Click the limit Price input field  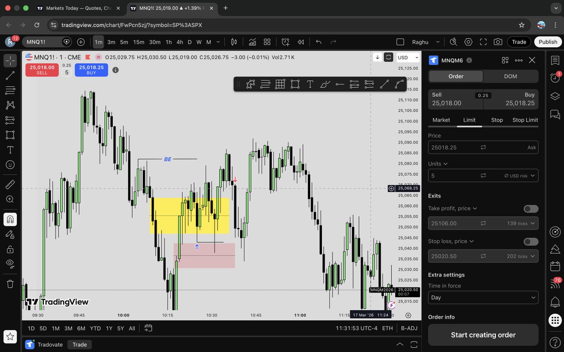(x=483, y=147)
